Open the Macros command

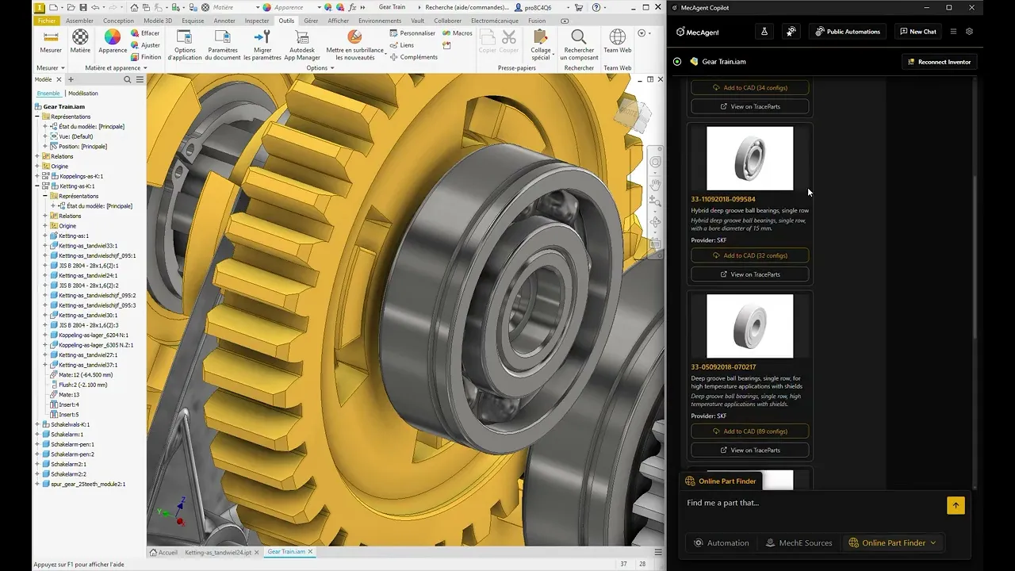tap(458, 33)
